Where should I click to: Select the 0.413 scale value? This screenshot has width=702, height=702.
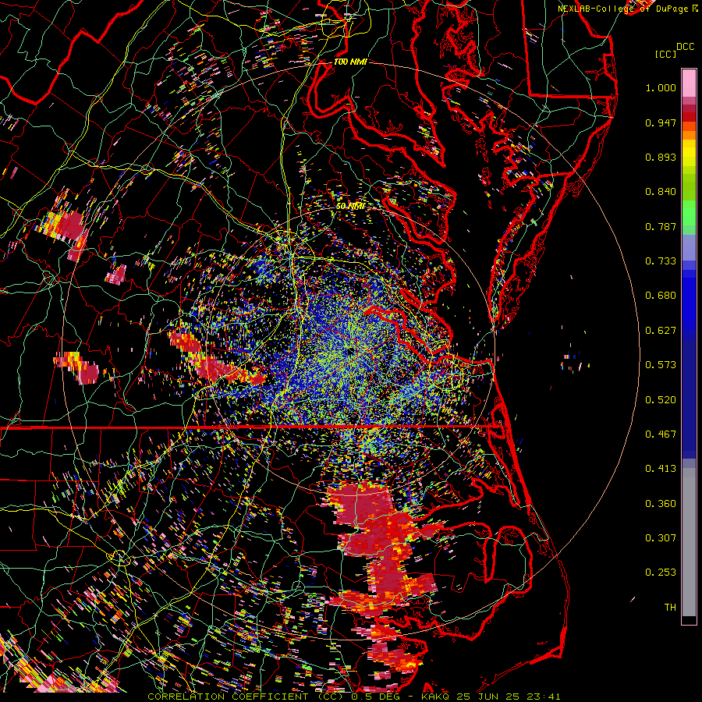[661, 469]
